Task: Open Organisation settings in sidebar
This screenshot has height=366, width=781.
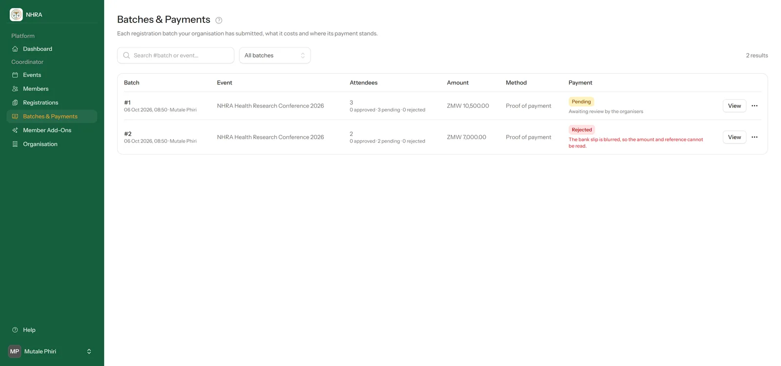Action: 52,144
